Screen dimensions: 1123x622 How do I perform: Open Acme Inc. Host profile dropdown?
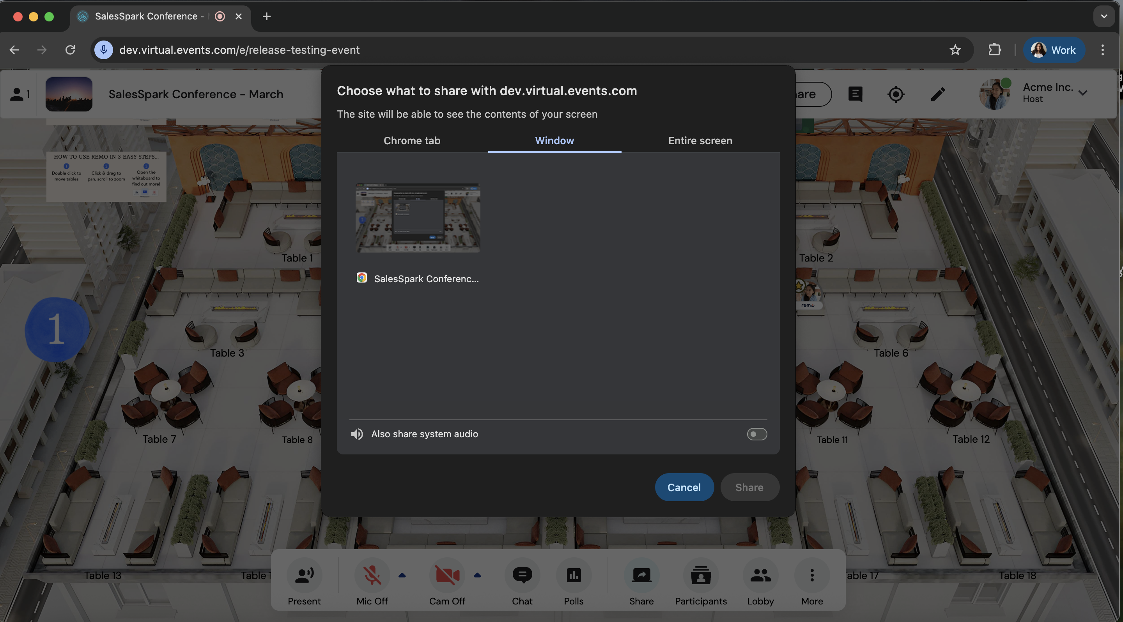click(1082, 93)
